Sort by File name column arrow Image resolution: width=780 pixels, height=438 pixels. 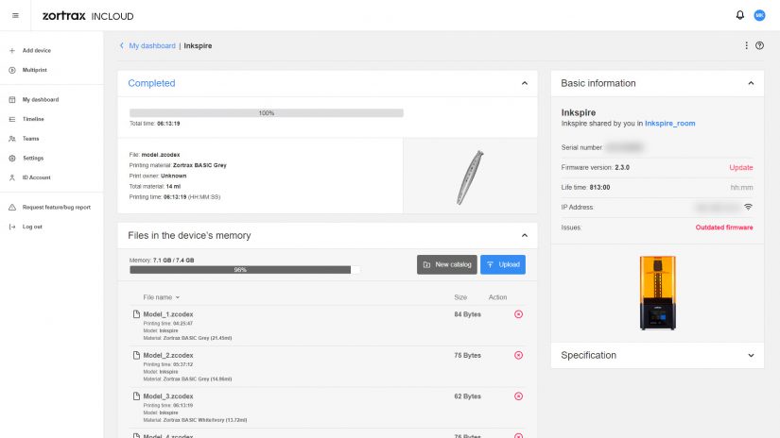[x=178, y=297]
